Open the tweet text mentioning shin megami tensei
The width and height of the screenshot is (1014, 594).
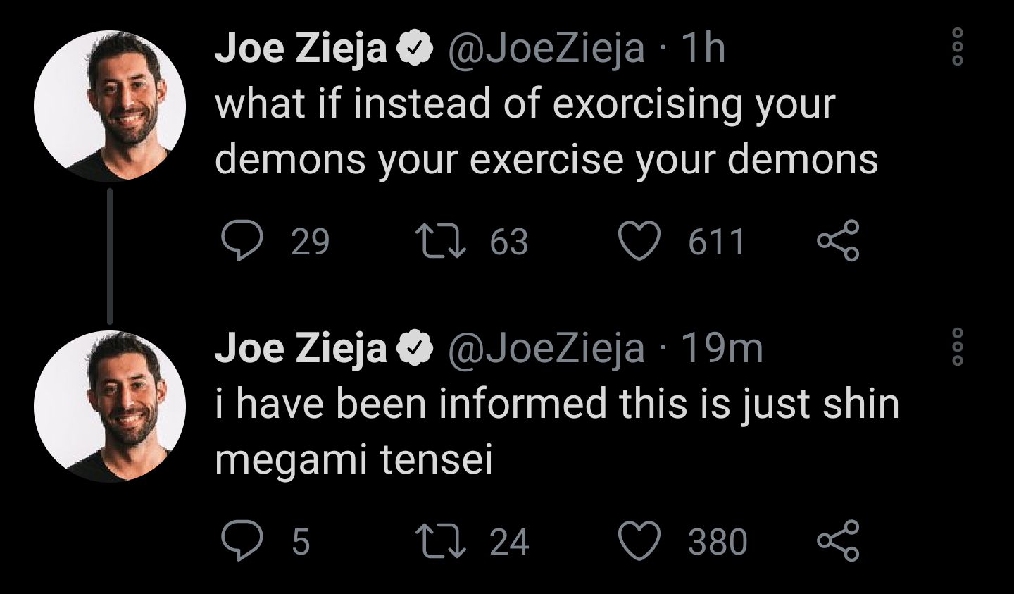(556, 431)
